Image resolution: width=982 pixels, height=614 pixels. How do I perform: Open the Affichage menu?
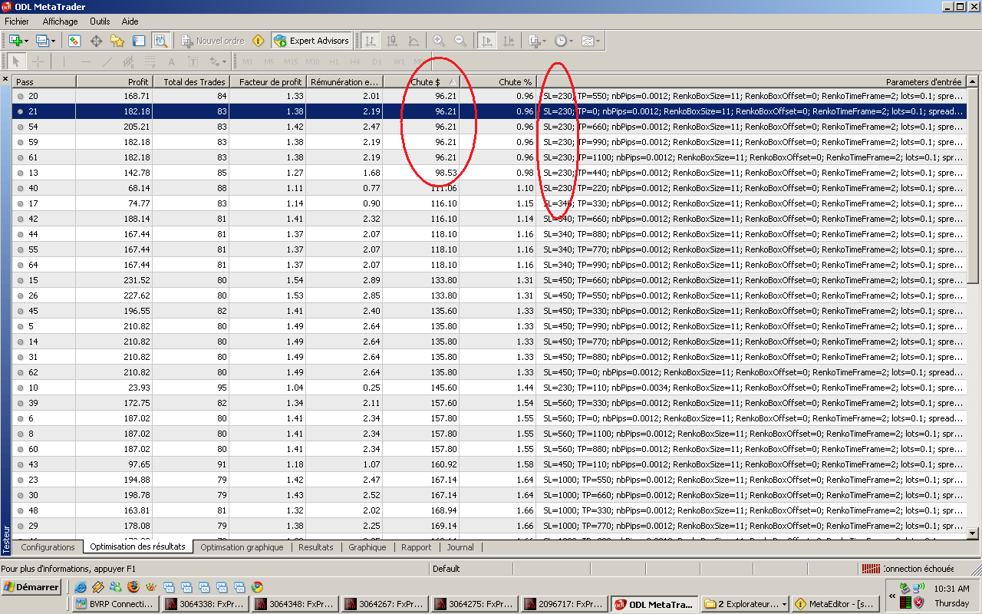60,21
